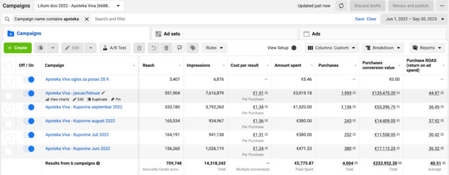Click the green Create button
This screenshot has width=449, height=175.
[18, 48]
